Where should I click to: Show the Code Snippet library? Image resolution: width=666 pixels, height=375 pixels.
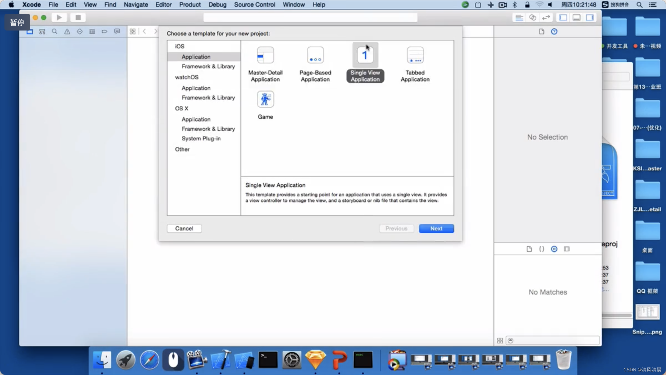(542, 249)
